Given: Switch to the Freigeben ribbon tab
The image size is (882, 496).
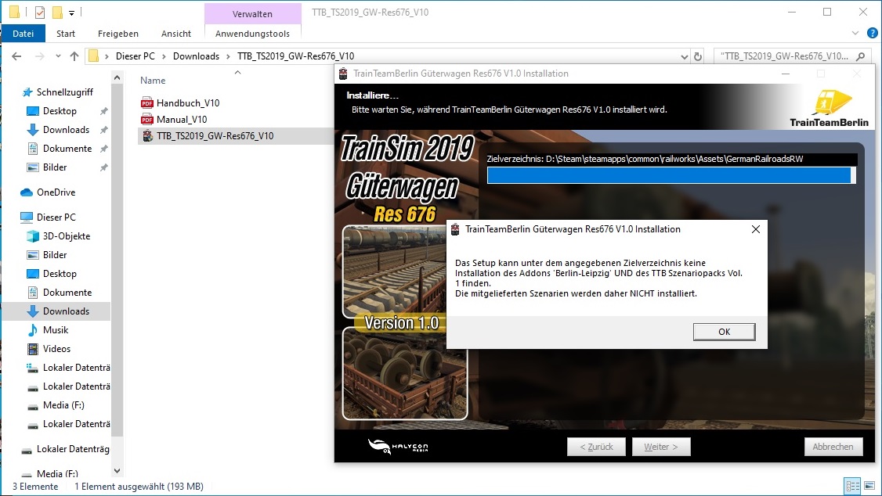Looking at the screenshot, I should point(118,34).
